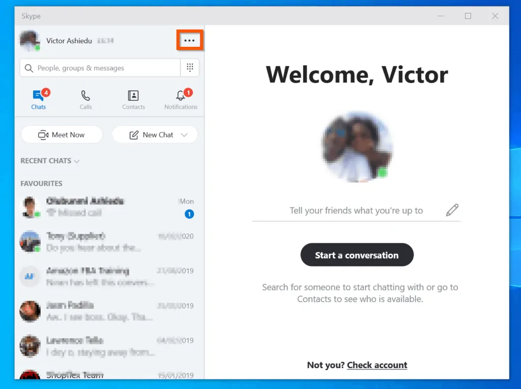Select the Chats tab
This screenshot has height=389, width=521.
coord(39,99)
